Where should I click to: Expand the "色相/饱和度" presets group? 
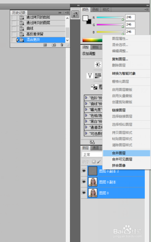point(86,115)
